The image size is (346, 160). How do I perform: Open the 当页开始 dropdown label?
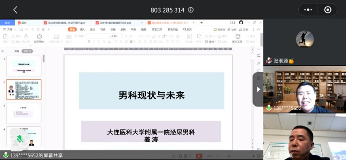[39, 42]
